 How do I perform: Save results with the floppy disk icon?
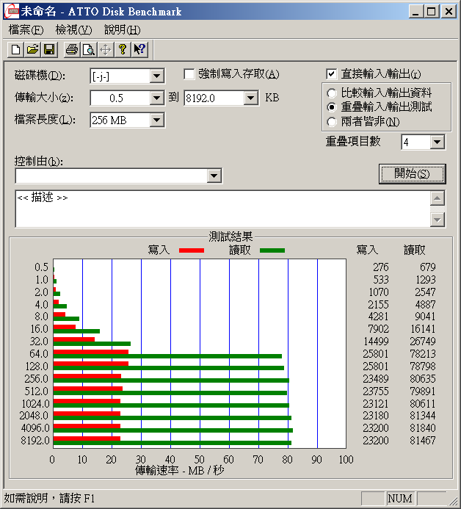click(x=49, y=50)
